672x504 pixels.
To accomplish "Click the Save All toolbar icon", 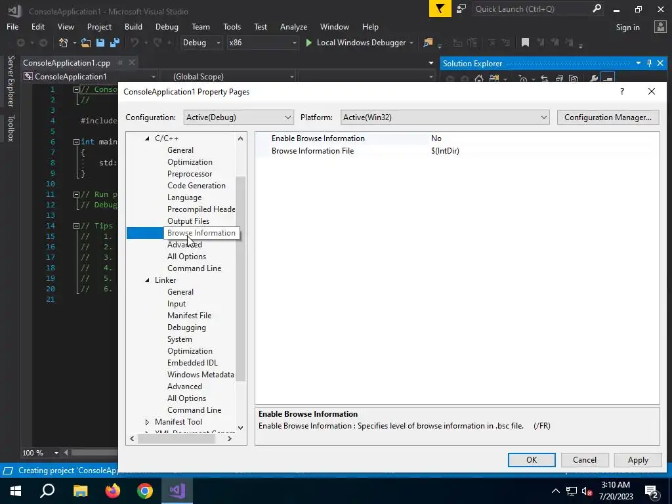I will point(115,43).
